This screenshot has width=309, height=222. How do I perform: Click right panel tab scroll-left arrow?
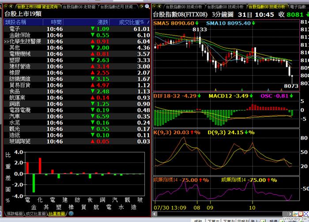point(159,7)
